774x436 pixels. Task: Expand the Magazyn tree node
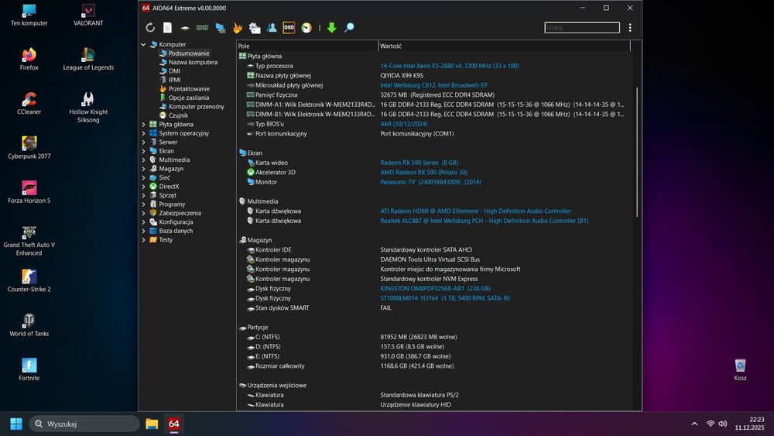pos(144,169)
